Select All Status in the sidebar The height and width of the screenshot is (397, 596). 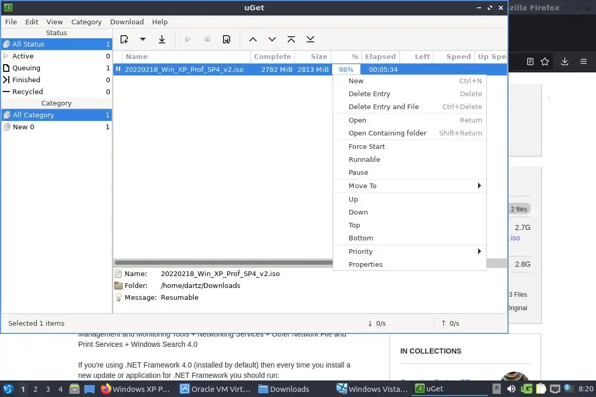coord(56,44)
